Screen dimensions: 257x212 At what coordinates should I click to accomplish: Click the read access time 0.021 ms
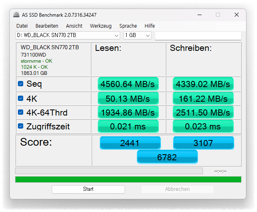click(128, 127)
